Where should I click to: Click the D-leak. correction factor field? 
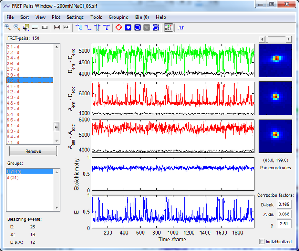point(284,205)
